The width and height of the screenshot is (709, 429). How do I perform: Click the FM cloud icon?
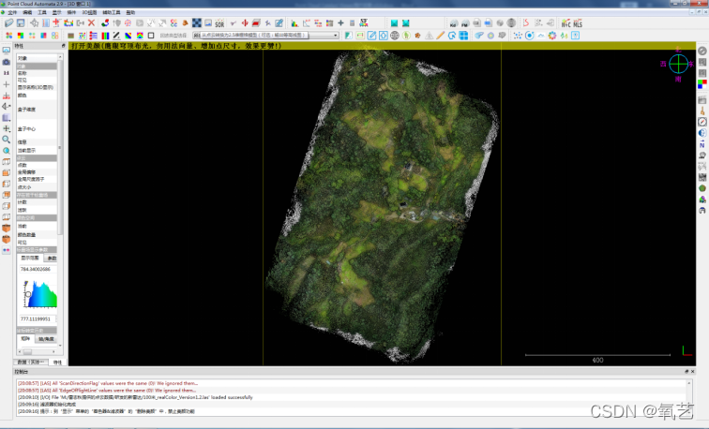tap(465, 23)
